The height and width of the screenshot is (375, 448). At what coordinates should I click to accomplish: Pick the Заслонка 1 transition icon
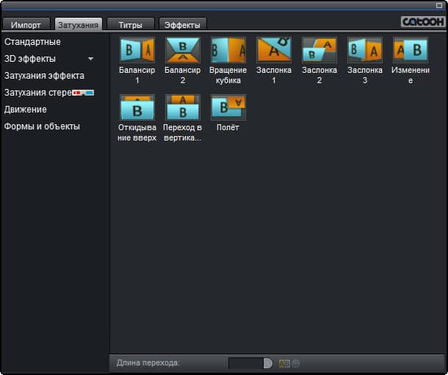274,50
